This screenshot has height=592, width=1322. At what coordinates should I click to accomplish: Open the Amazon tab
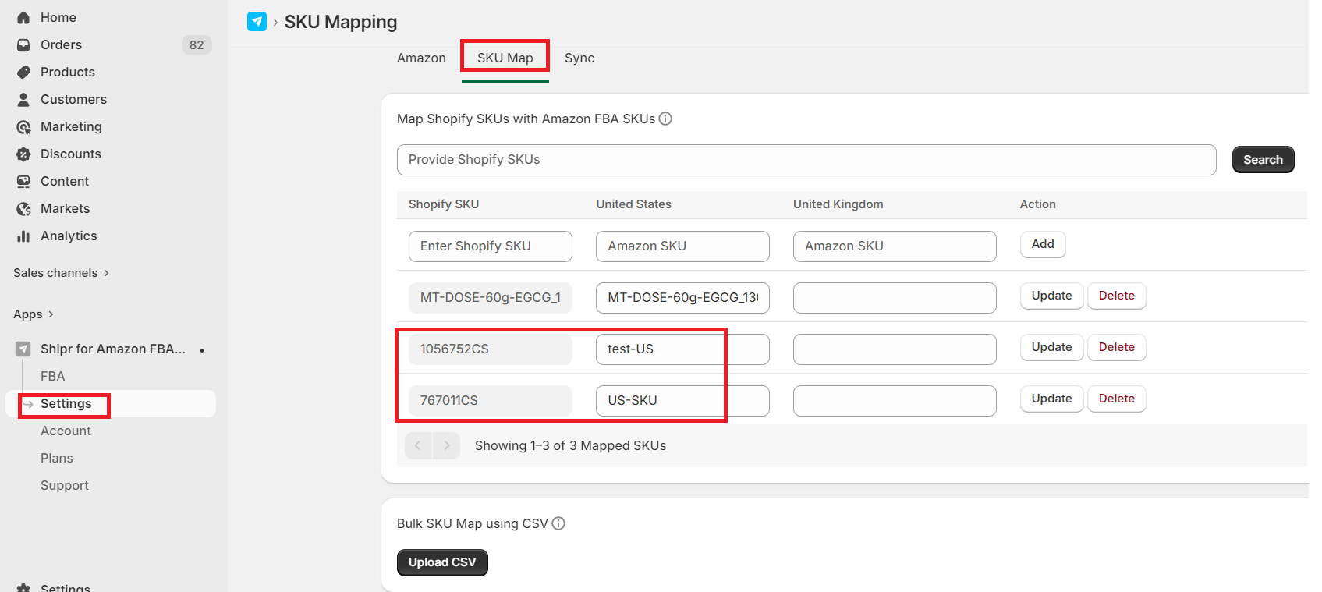click(x=421, y=58)
